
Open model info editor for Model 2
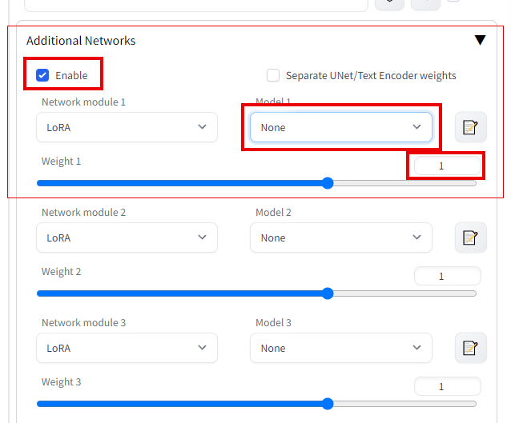(x=471, y=237)
